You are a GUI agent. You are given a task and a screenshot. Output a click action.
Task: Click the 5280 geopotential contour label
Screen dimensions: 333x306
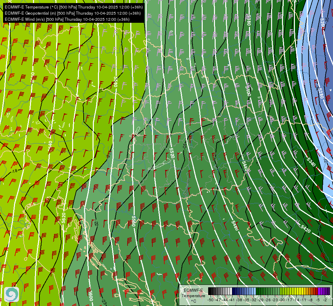(320, 93)
